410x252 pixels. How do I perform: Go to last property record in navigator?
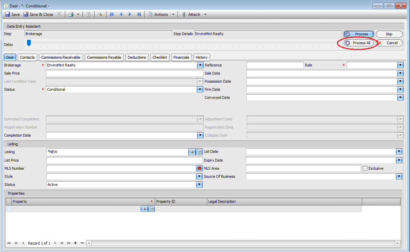(x=69, y=243)
